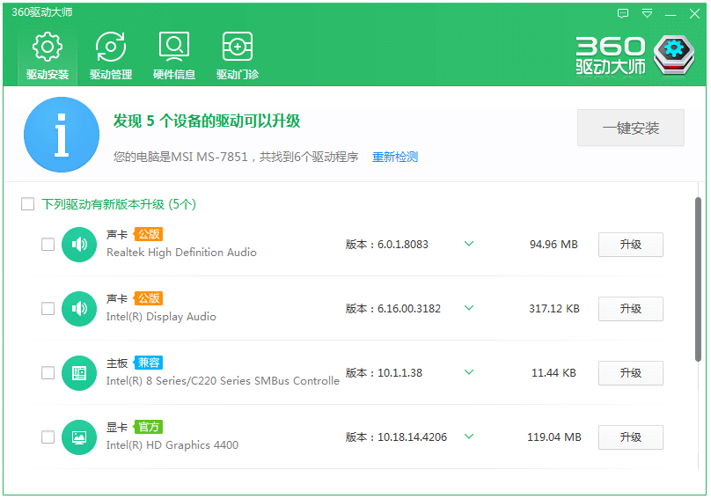Screen dimensions: 711x499
Task: Click the vertical scrollbar thumb
Action: pos(698,278)
